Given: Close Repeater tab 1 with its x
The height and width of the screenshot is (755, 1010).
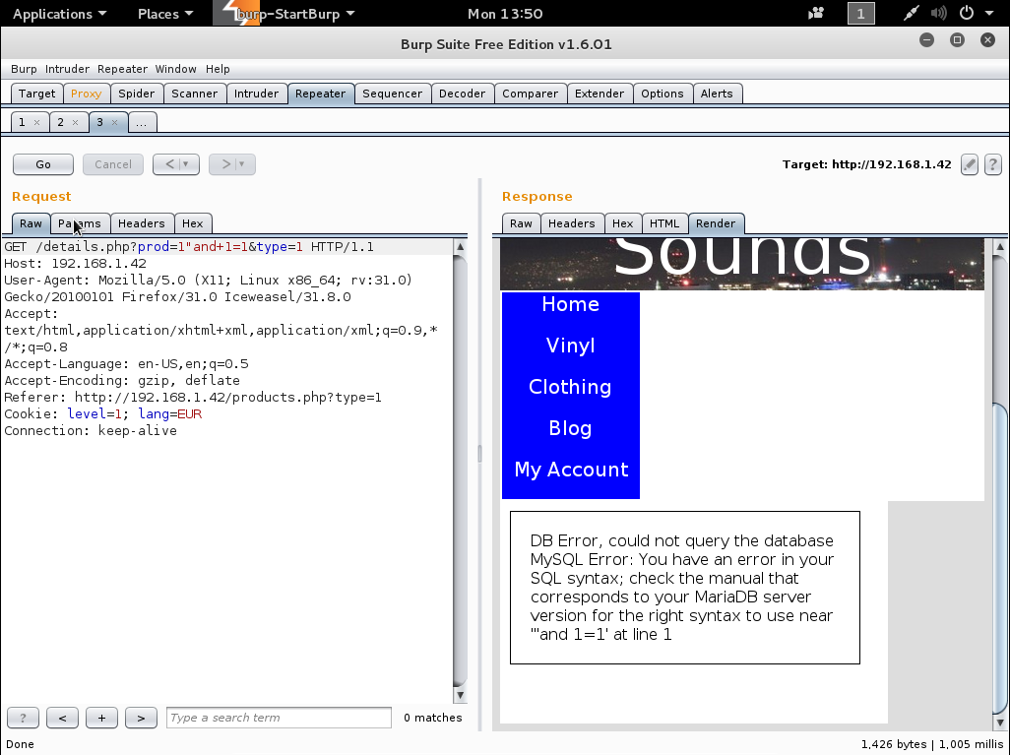Looking at the screenshot, I should tap(36, 122).
